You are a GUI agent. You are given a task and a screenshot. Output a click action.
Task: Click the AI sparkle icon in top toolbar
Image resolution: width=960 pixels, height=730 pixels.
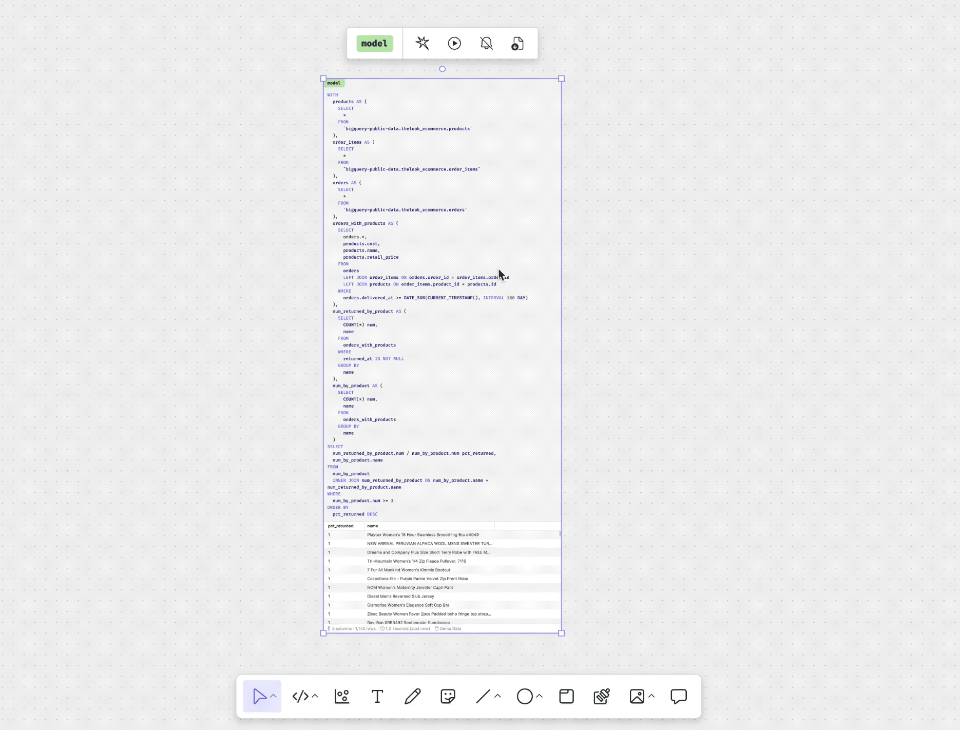(x=422, y=43)
